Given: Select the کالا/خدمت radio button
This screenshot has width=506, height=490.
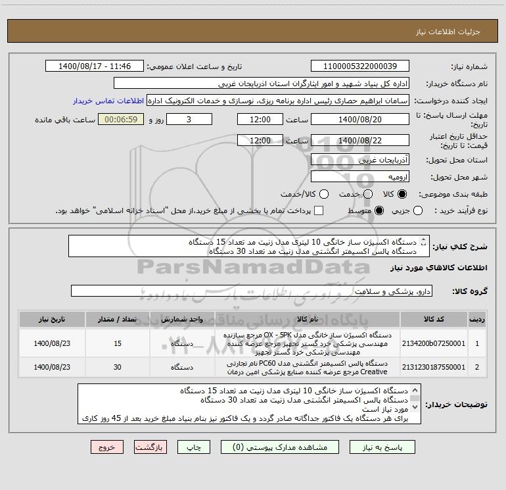Looking at the screenshot, I should [x=324, y=194].
